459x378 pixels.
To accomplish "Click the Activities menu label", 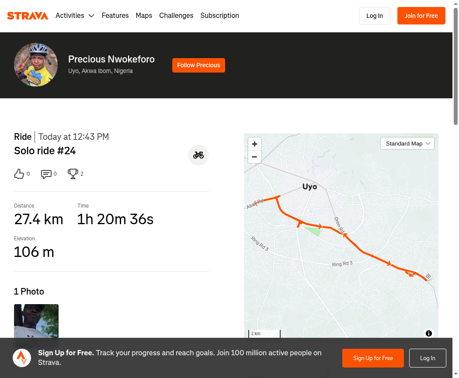I will pyautogui.click(x=70, y=15).
